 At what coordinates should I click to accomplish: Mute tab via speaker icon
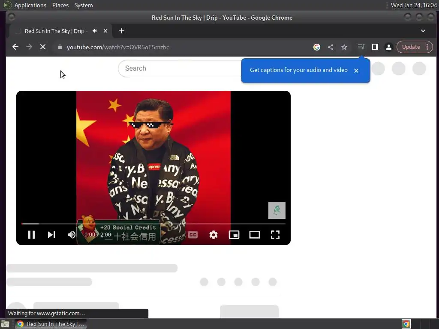(x=95, y=31)
